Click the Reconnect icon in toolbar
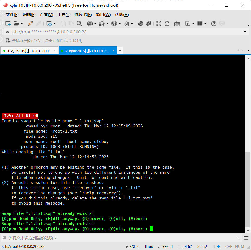Image resolution: width=251 pixels, height=250 pixels. point(38,24)
